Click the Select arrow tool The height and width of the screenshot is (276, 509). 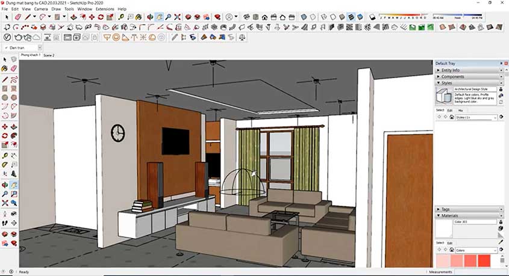tap(7, 17)
